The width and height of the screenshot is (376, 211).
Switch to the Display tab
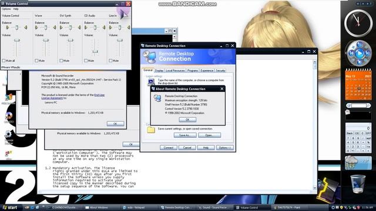(x=159, y=70)
